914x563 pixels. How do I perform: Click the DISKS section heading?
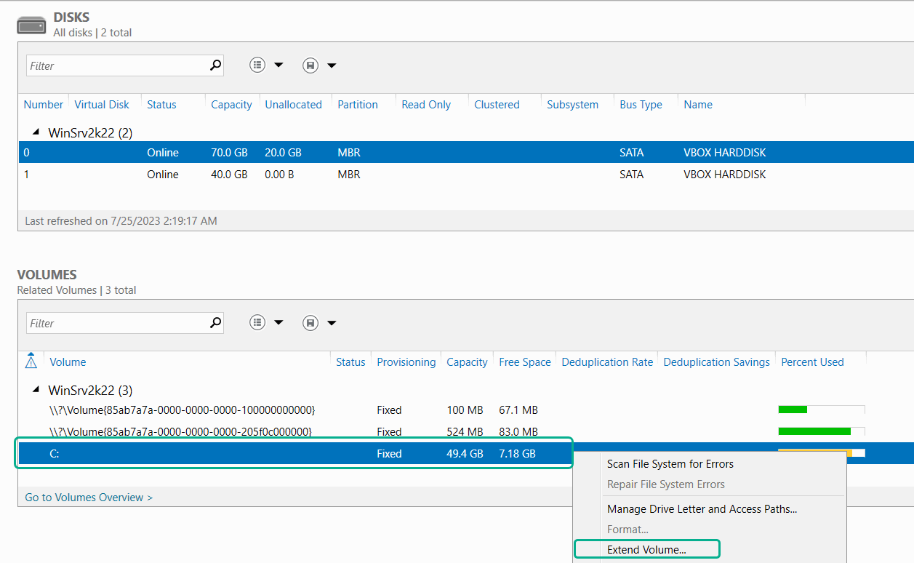(71, 17)
